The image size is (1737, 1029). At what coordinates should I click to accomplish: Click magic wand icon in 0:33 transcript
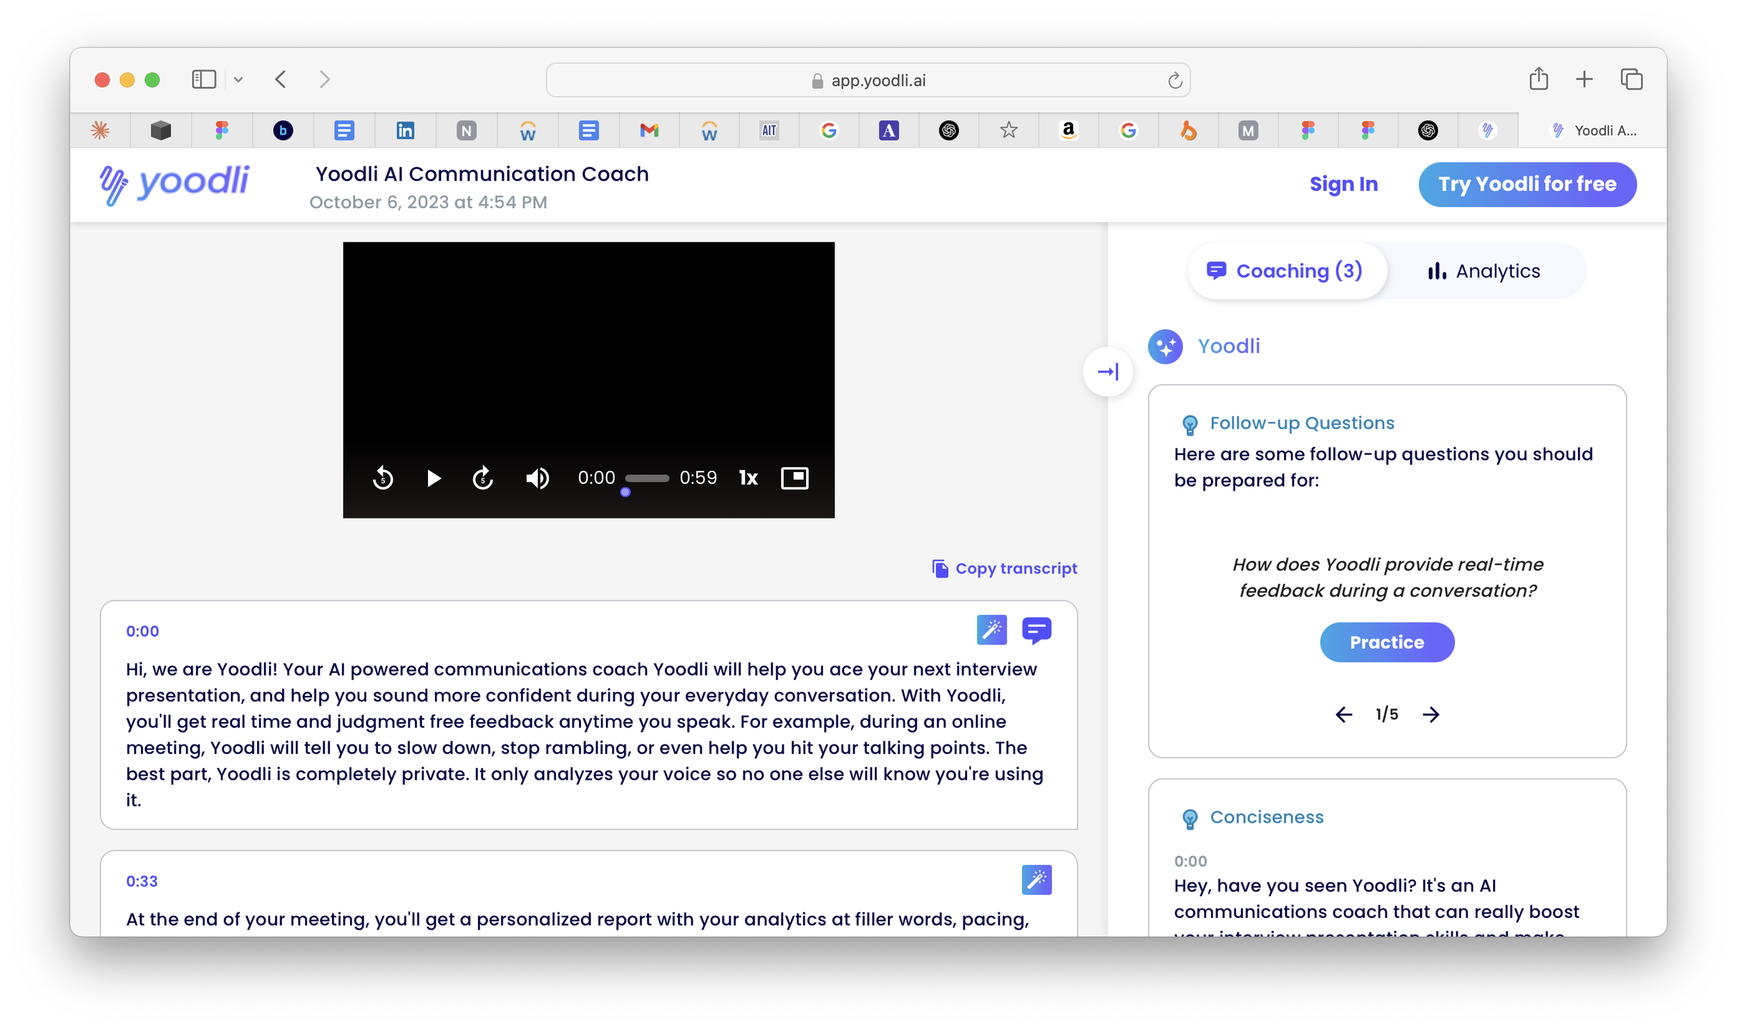coord(1037,880)
